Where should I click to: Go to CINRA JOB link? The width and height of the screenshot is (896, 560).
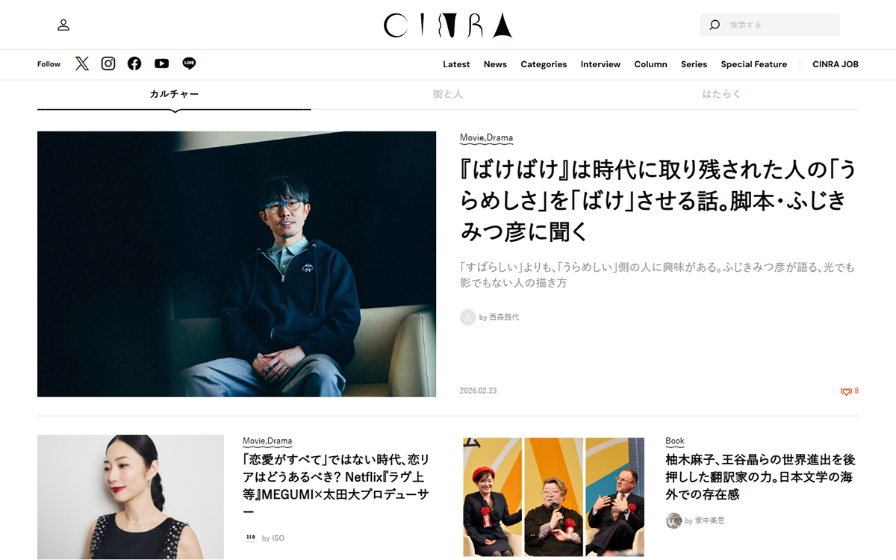[836, 64]
